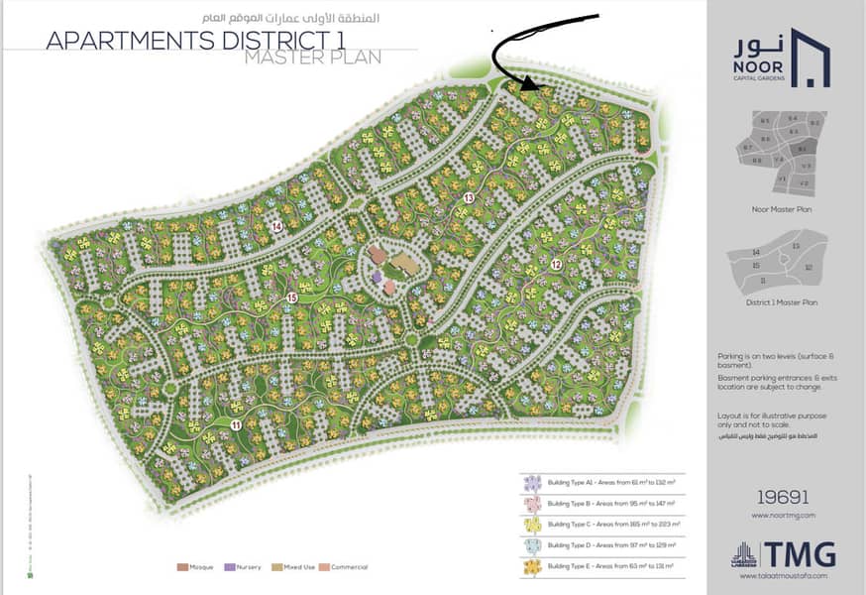Select the Building Type C yellow icon
866x595 pixels.
point(532,525)
